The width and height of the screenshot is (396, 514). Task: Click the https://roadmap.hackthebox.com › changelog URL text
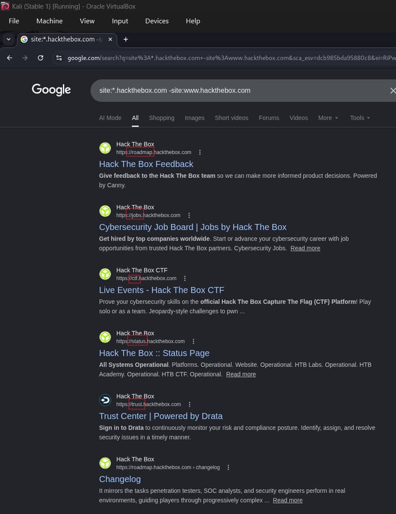point(168,467)
